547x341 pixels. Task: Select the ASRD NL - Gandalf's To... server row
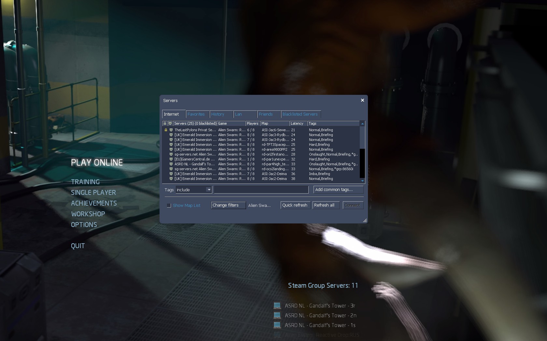click(261, 164)
